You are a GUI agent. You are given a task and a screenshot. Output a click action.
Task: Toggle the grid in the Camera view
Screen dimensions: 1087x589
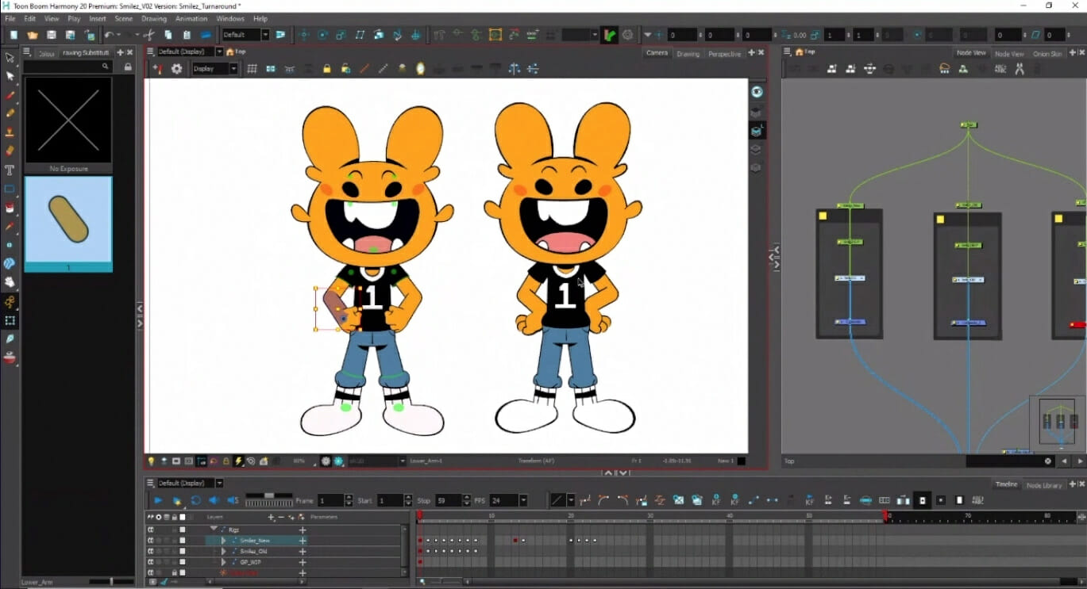(251, 69)
